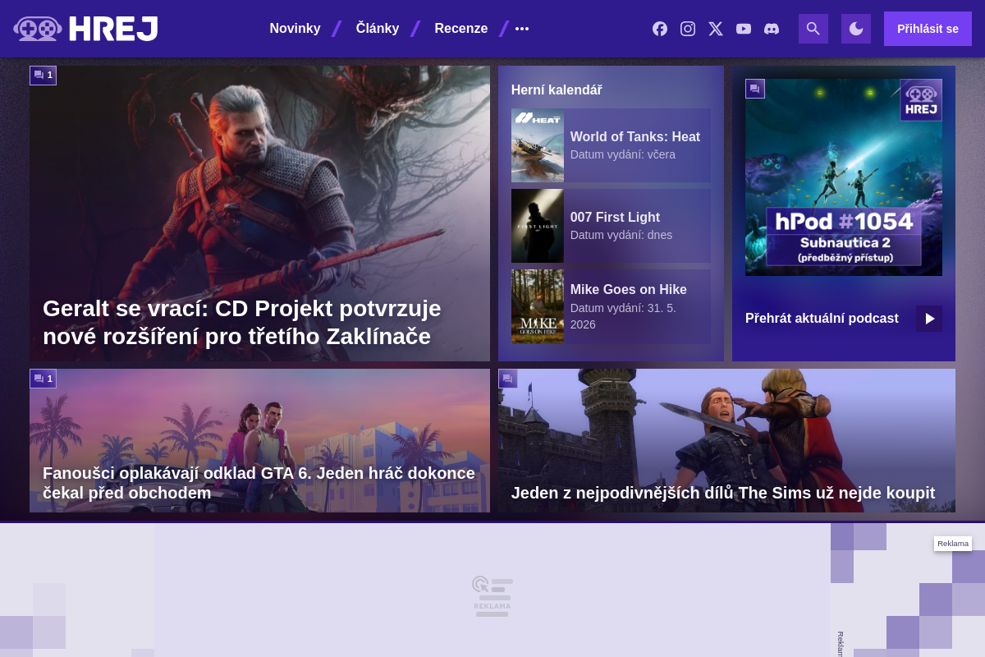Open the search magnifier button

(813, 29)
